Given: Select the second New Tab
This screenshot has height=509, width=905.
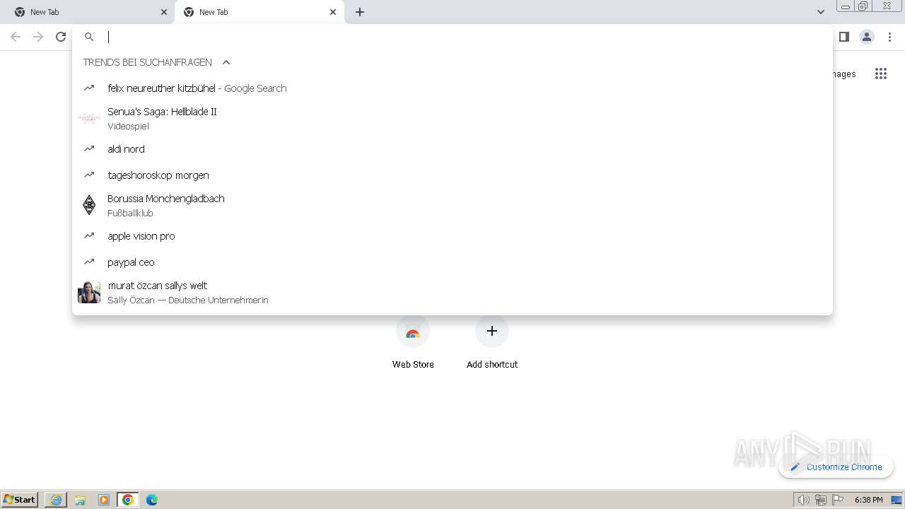Looking at the screenshot, I should point(259,12).
